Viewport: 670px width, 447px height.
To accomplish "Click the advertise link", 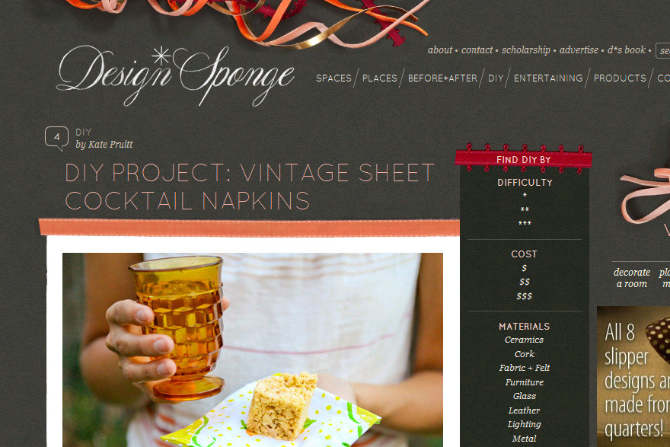I will [x=579, y=50].
